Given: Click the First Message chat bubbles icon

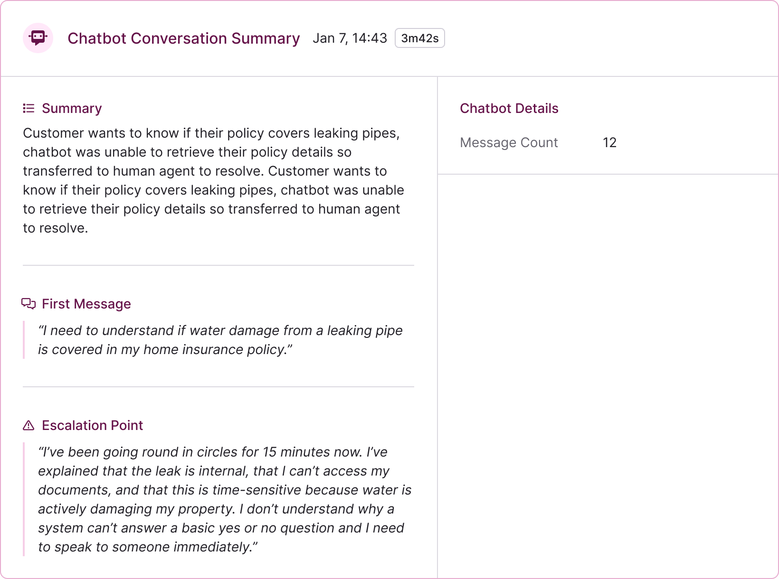Looking at the screenshot, I should (x=28, y=304).
